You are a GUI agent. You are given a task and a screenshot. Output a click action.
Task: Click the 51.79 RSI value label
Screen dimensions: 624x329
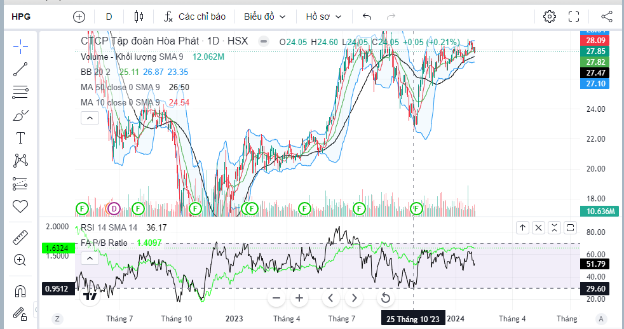(x=595, y=264)
